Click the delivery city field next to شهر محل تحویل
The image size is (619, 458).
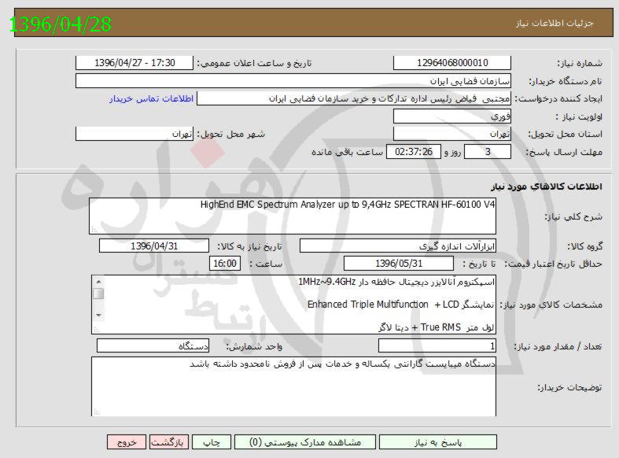[134, 134]
